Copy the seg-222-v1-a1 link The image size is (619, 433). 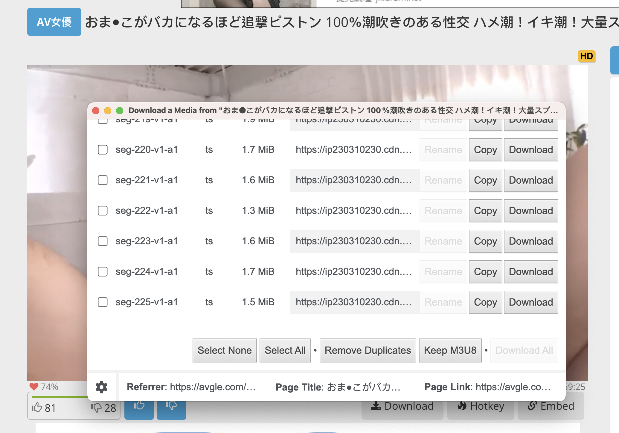click(x=485, y=211)
